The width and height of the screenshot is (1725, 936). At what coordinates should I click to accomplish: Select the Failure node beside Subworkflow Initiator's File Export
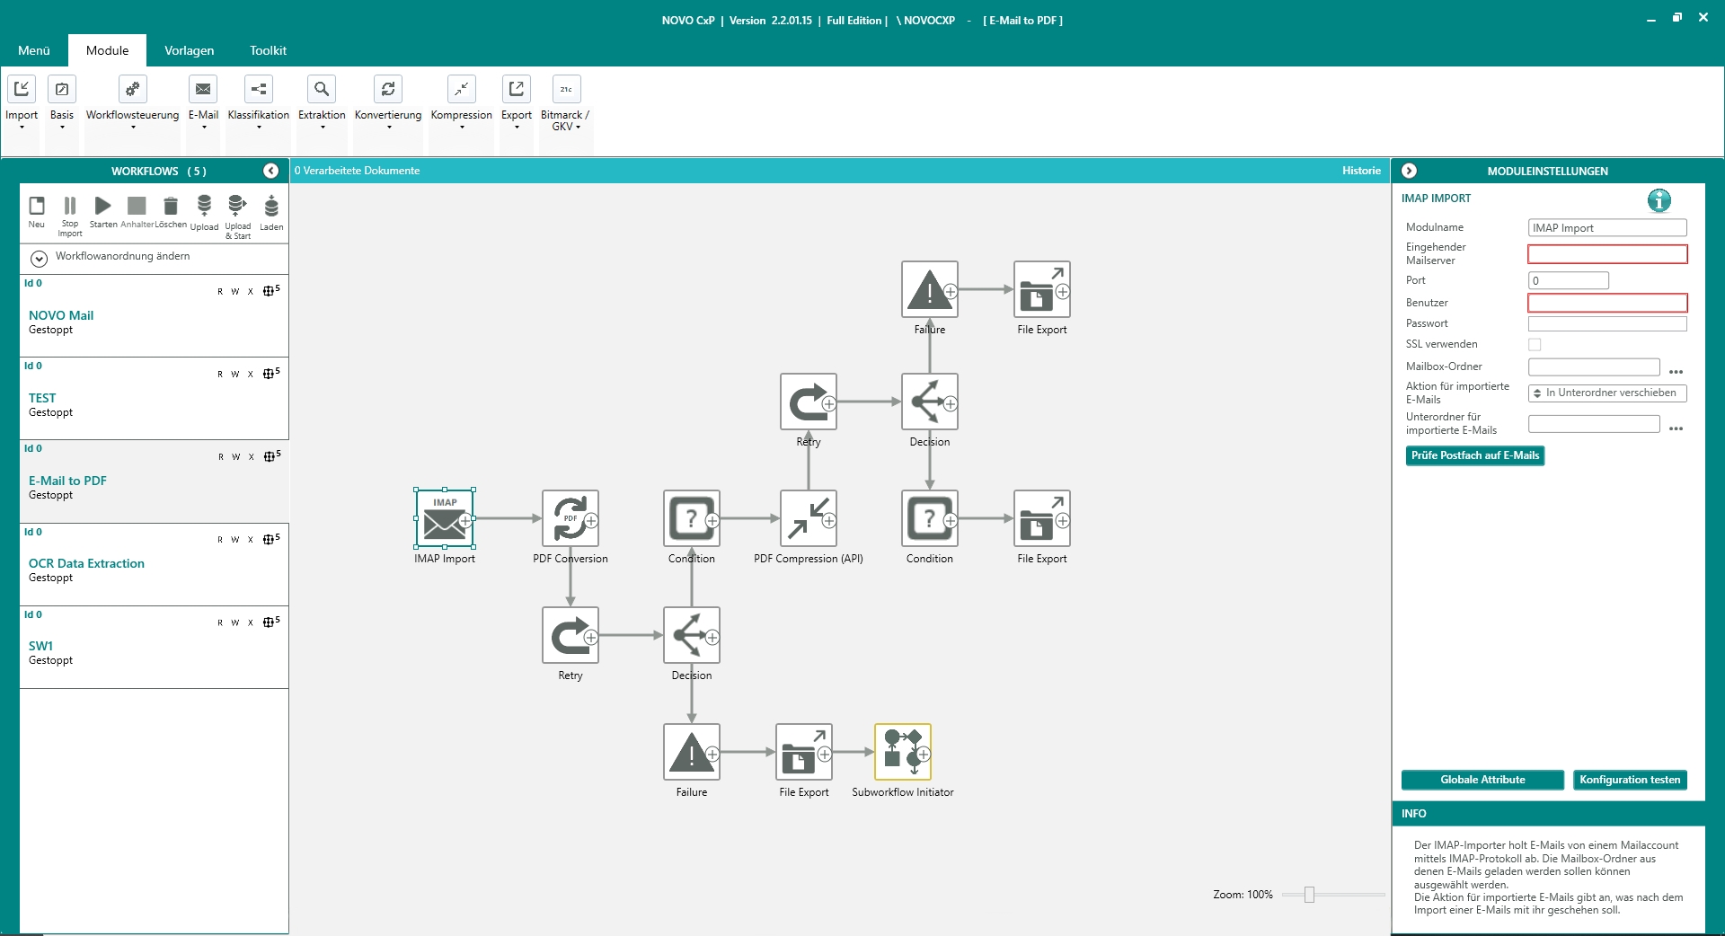[x=692, y=752]
